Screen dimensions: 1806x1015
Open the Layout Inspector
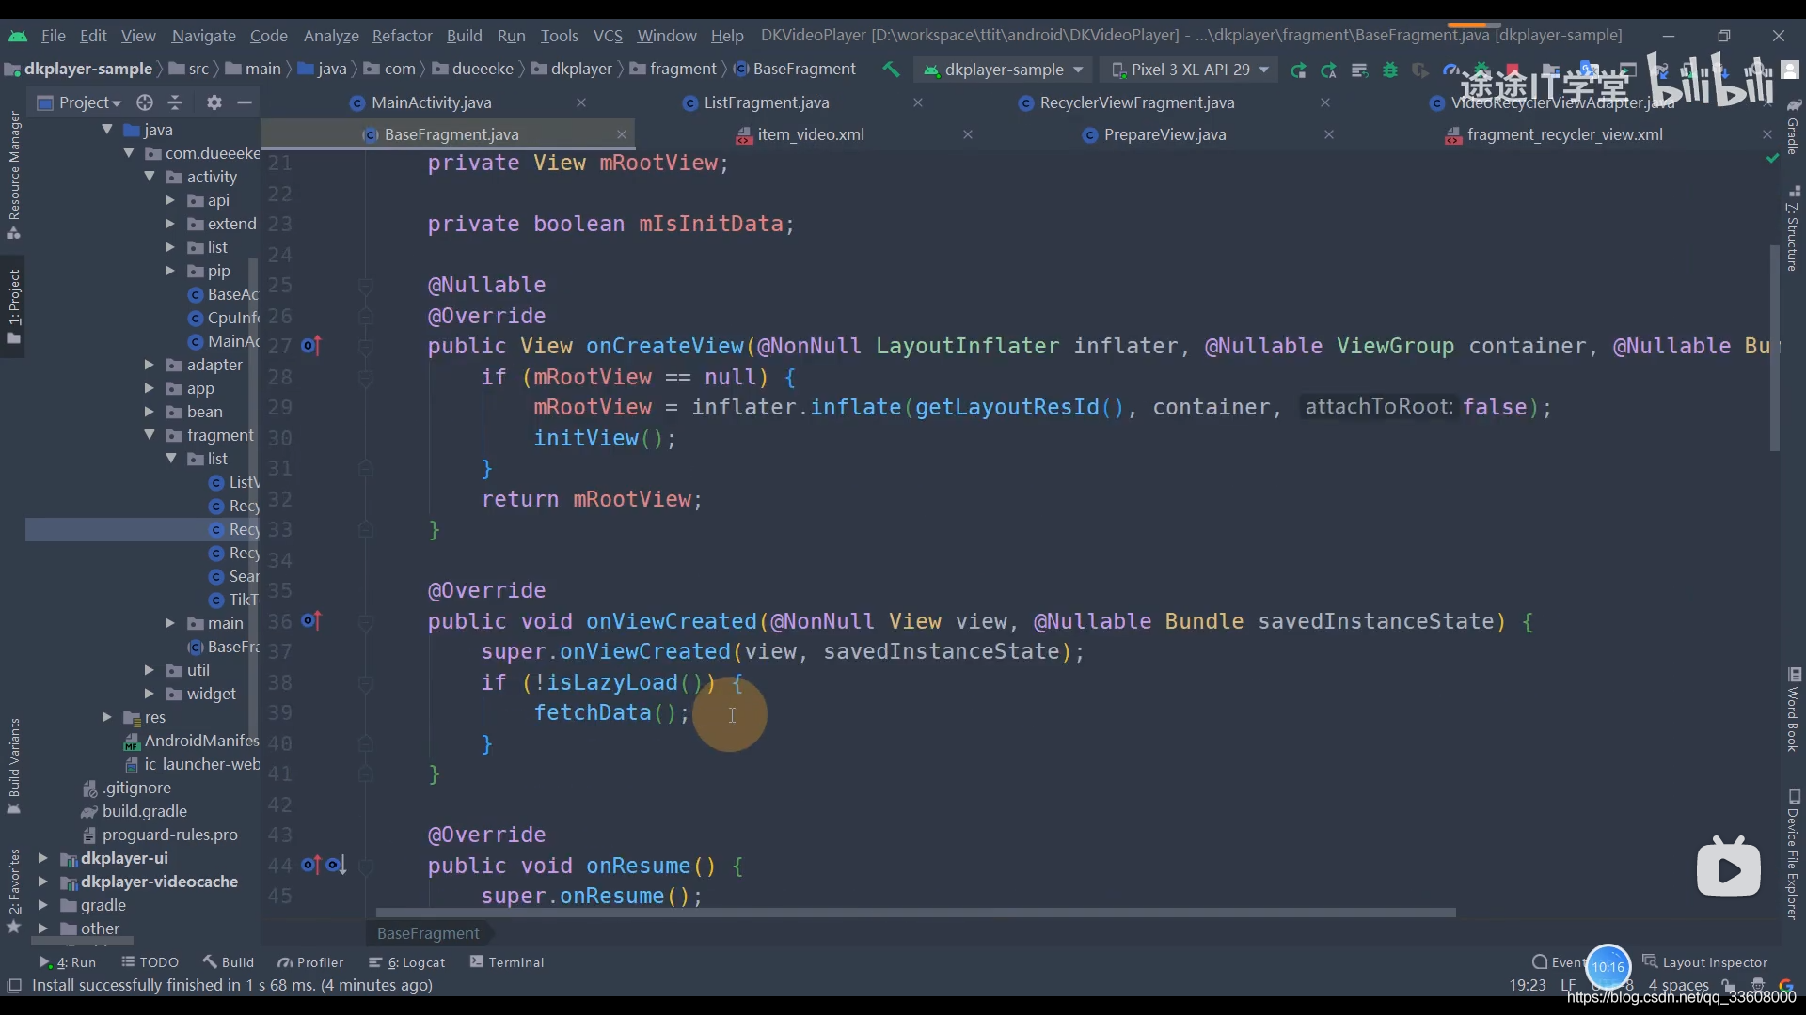[x=1704, y=962]
